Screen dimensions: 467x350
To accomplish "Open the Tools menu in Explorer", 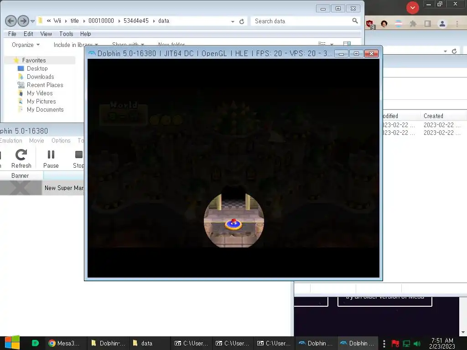I will click(x=66, y=34).
